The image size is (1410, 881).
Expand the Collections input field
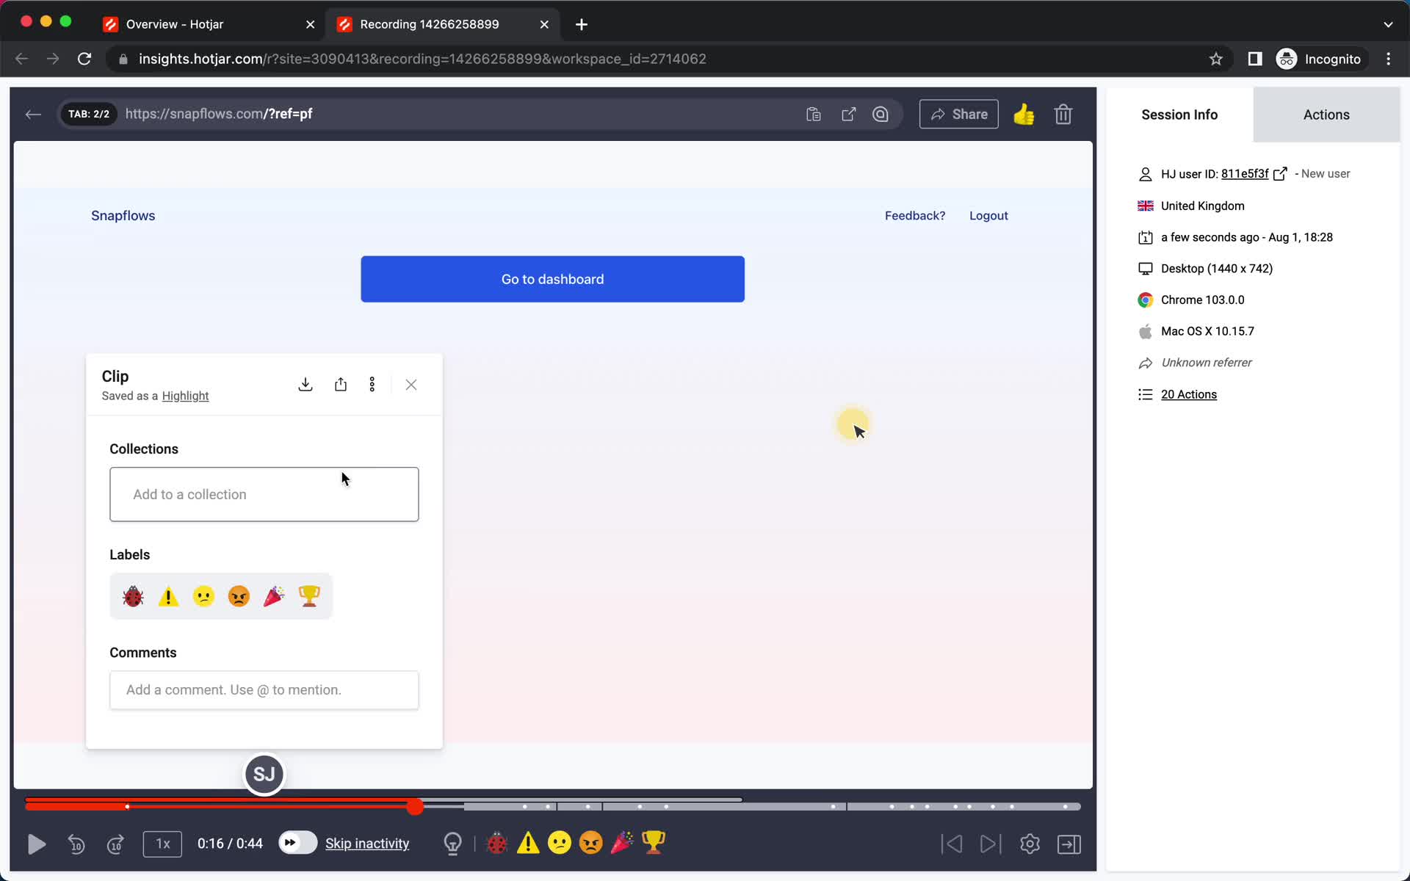pos(263,493)
